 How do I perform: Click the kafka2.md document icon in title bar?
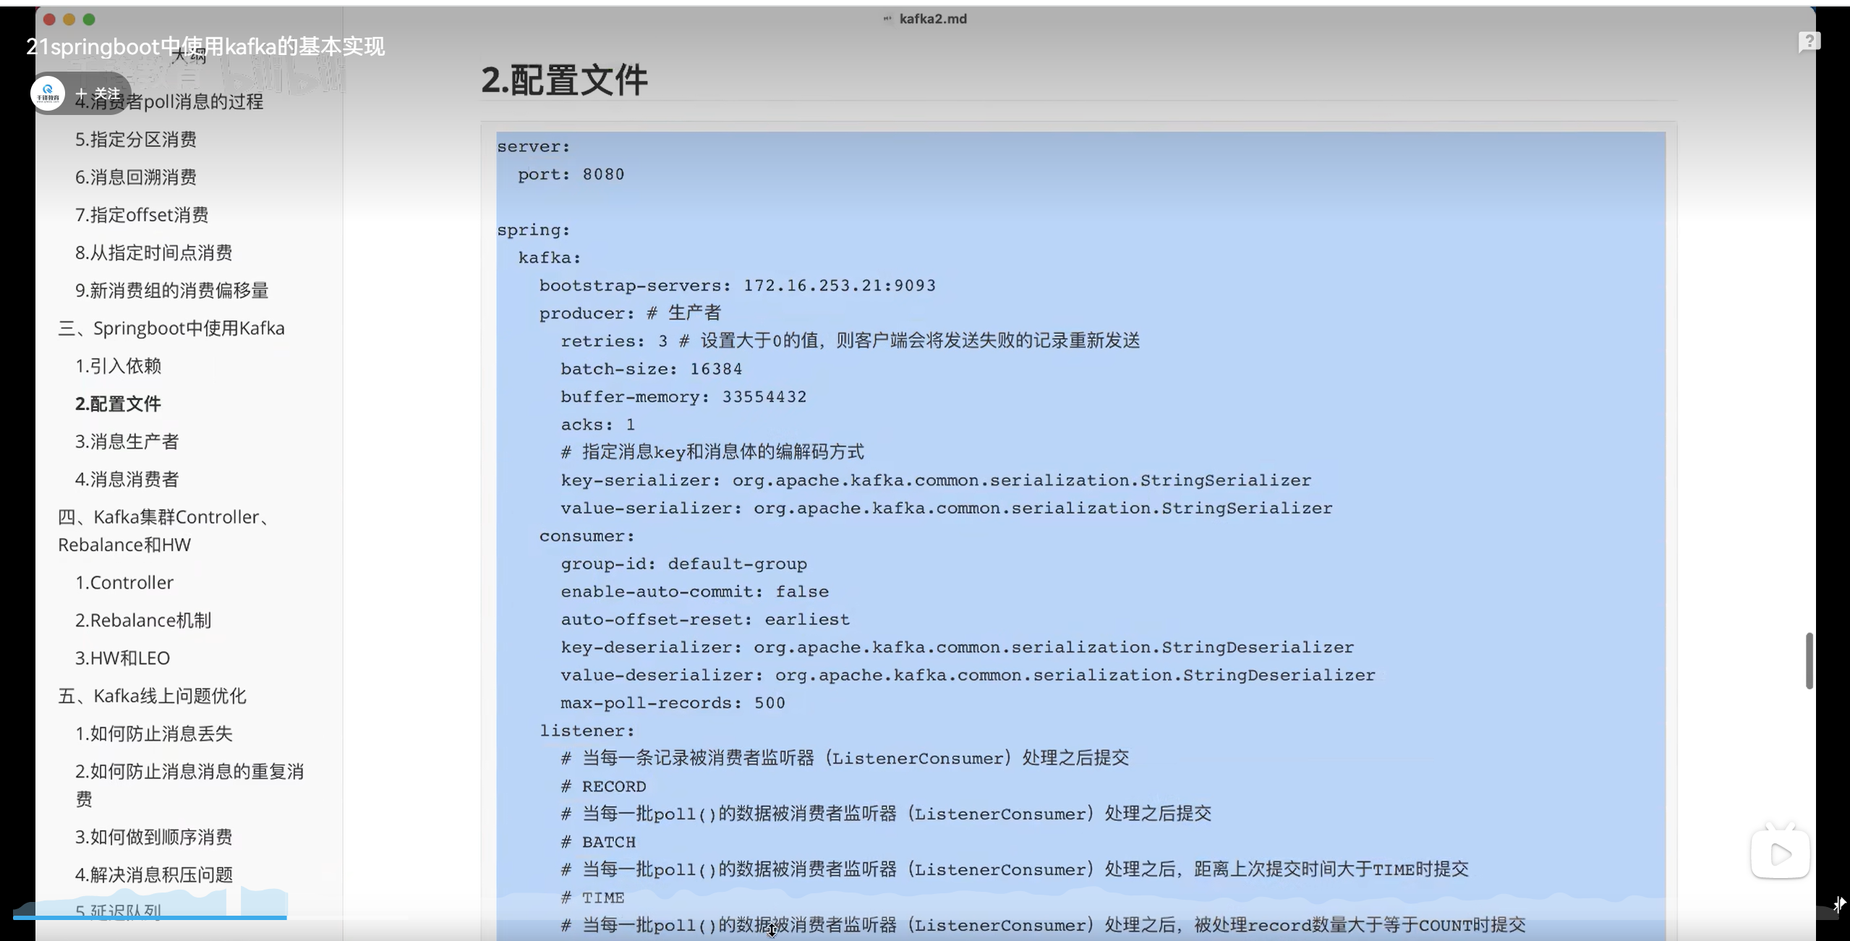pyautogui.click(x=887, y=19)
